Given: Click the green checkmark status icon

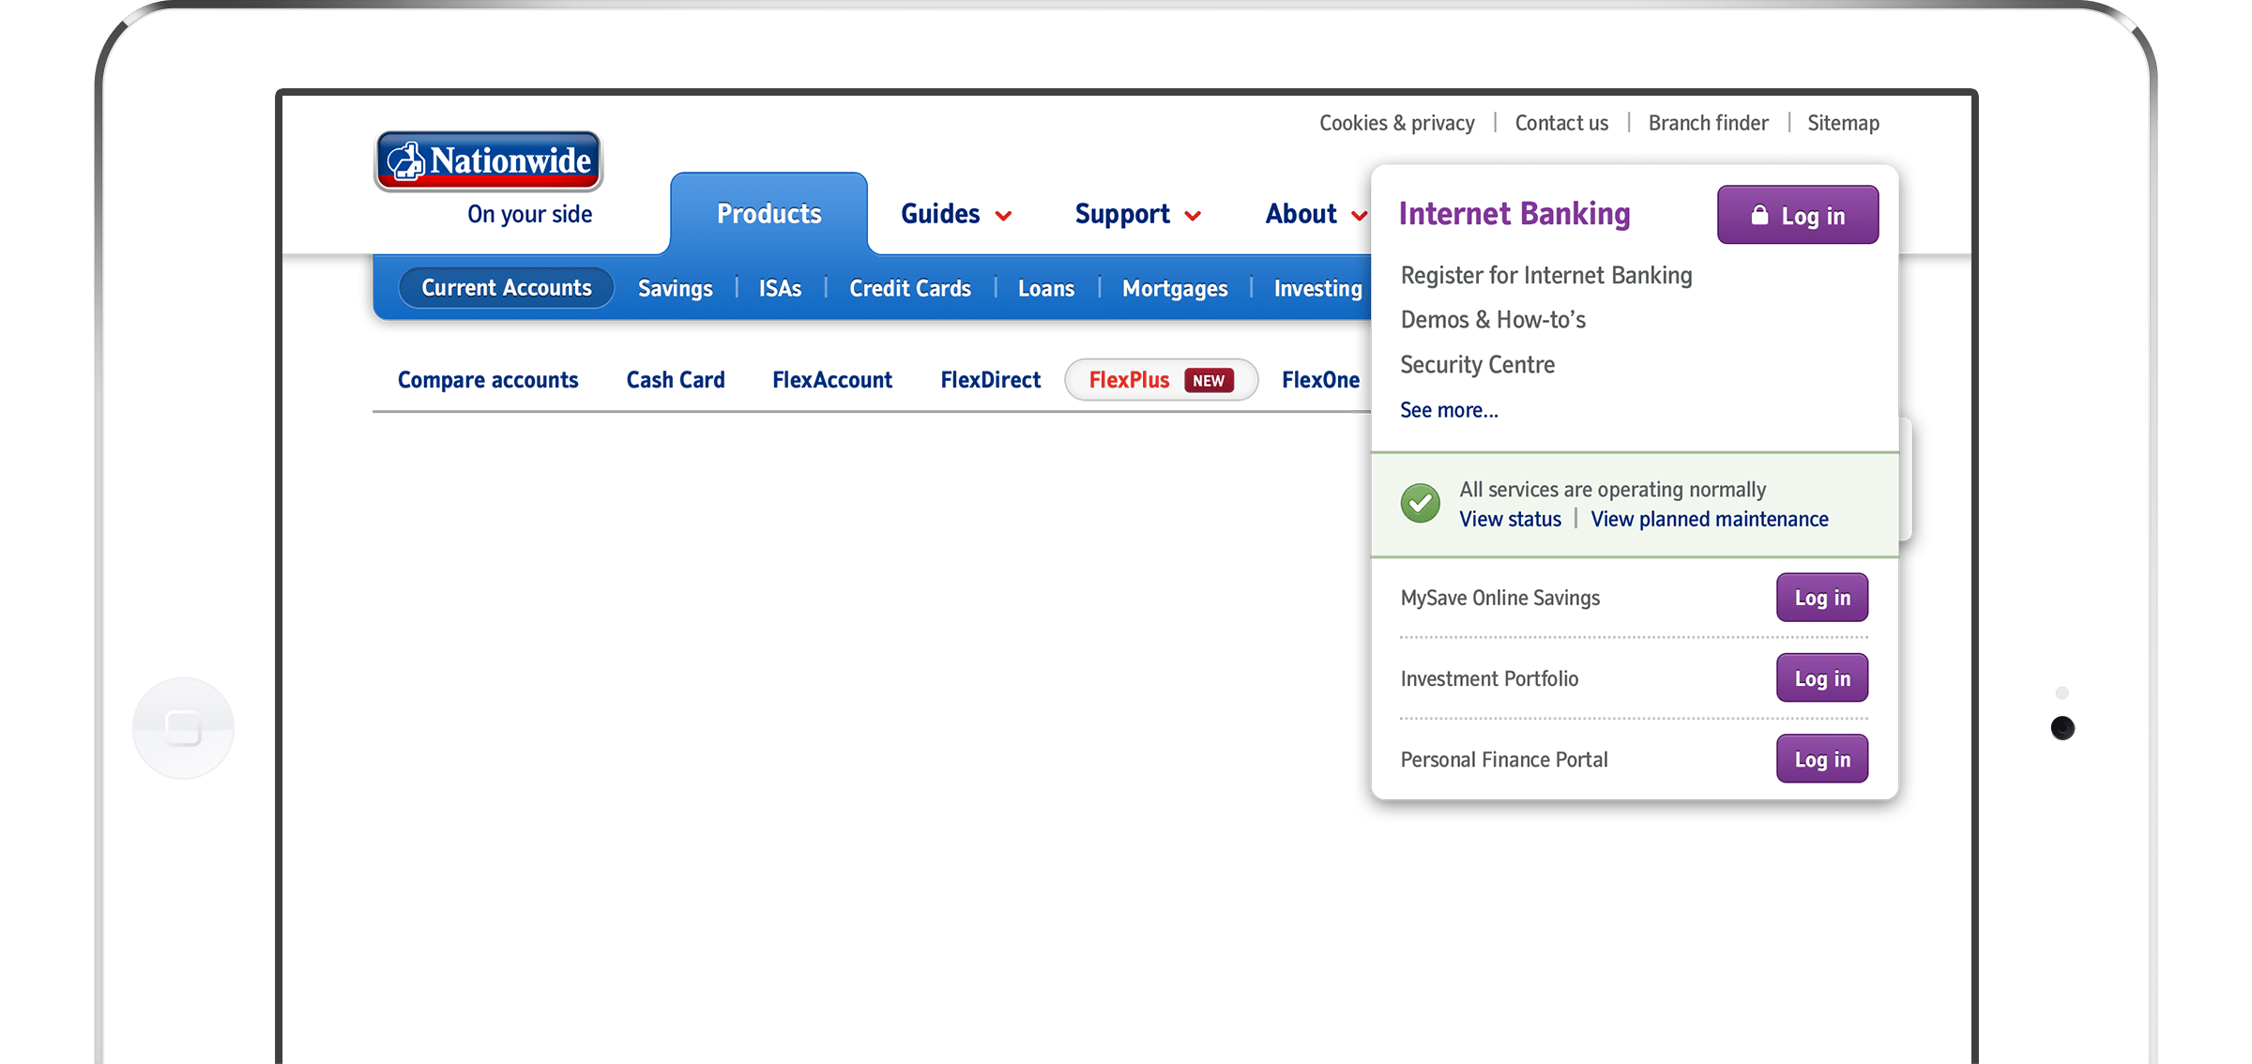Looking at the screenshot, I should pyautogui.click(x=1420, y=504).
